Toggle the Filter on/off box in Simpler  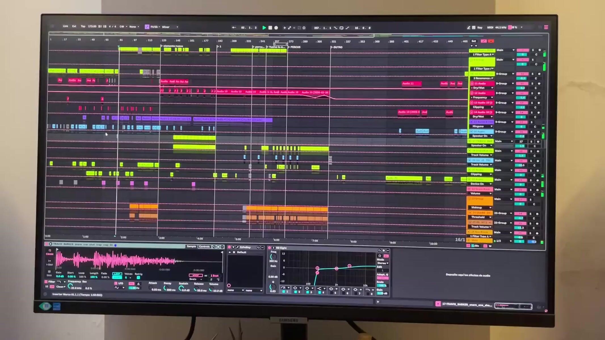pos(46,282)
